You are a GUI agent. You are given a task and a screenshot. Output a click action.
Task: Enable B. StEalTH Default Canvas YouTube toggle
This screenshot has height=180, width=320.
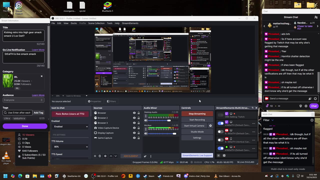click(x=220, y=132)
